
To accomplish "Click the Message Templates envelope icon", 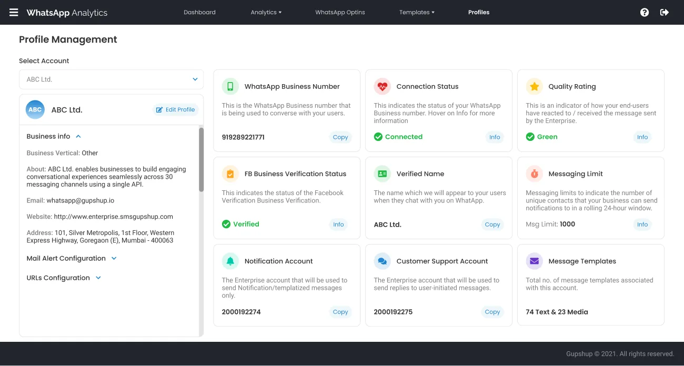I will tap(534, 261).
